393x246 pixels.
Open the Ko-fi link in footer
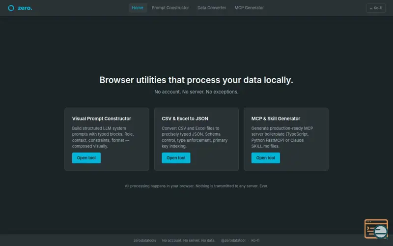point(255,241)
